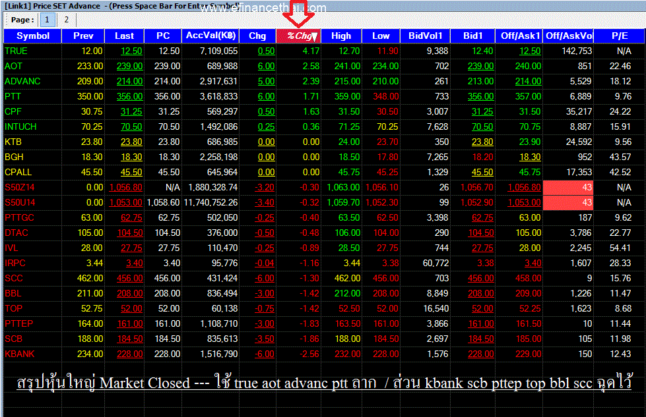Select the BBL symbol

[13, 294]
